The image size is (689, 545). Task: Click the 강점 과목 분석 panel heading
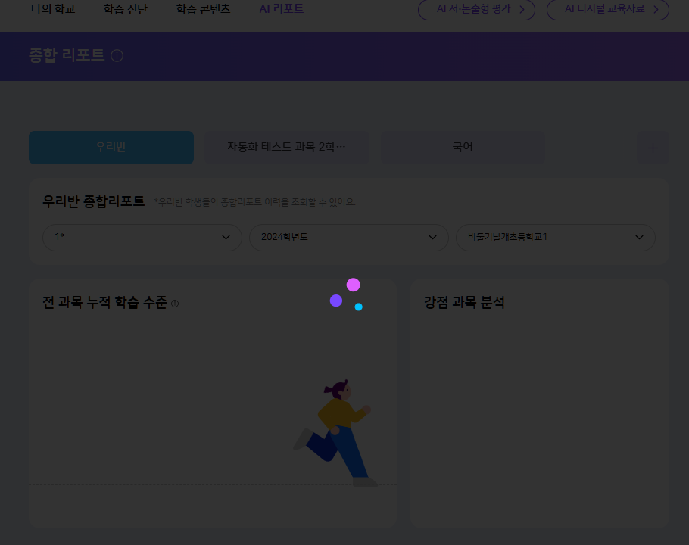coord(464,303)
